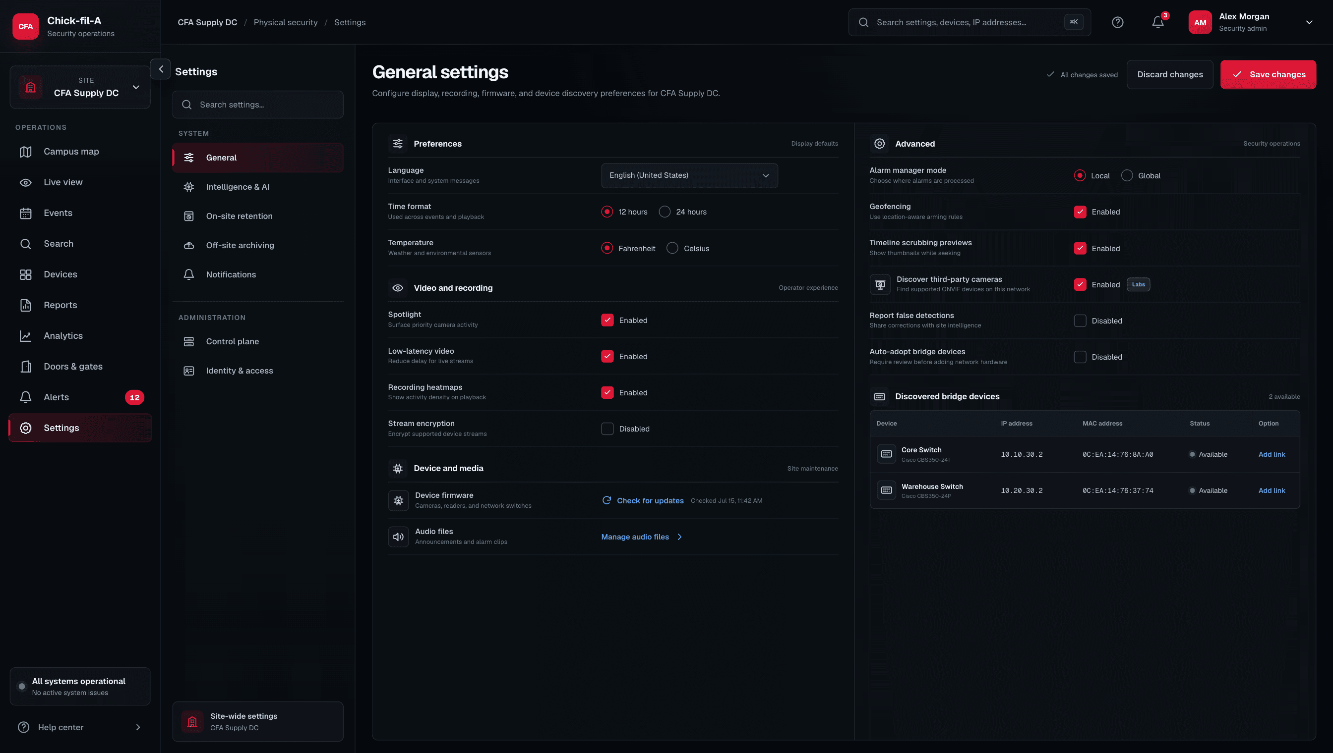This screenshot has height=753, width=1333.
Task: Click the Campus map icon
Action: (x=25, y=152)
